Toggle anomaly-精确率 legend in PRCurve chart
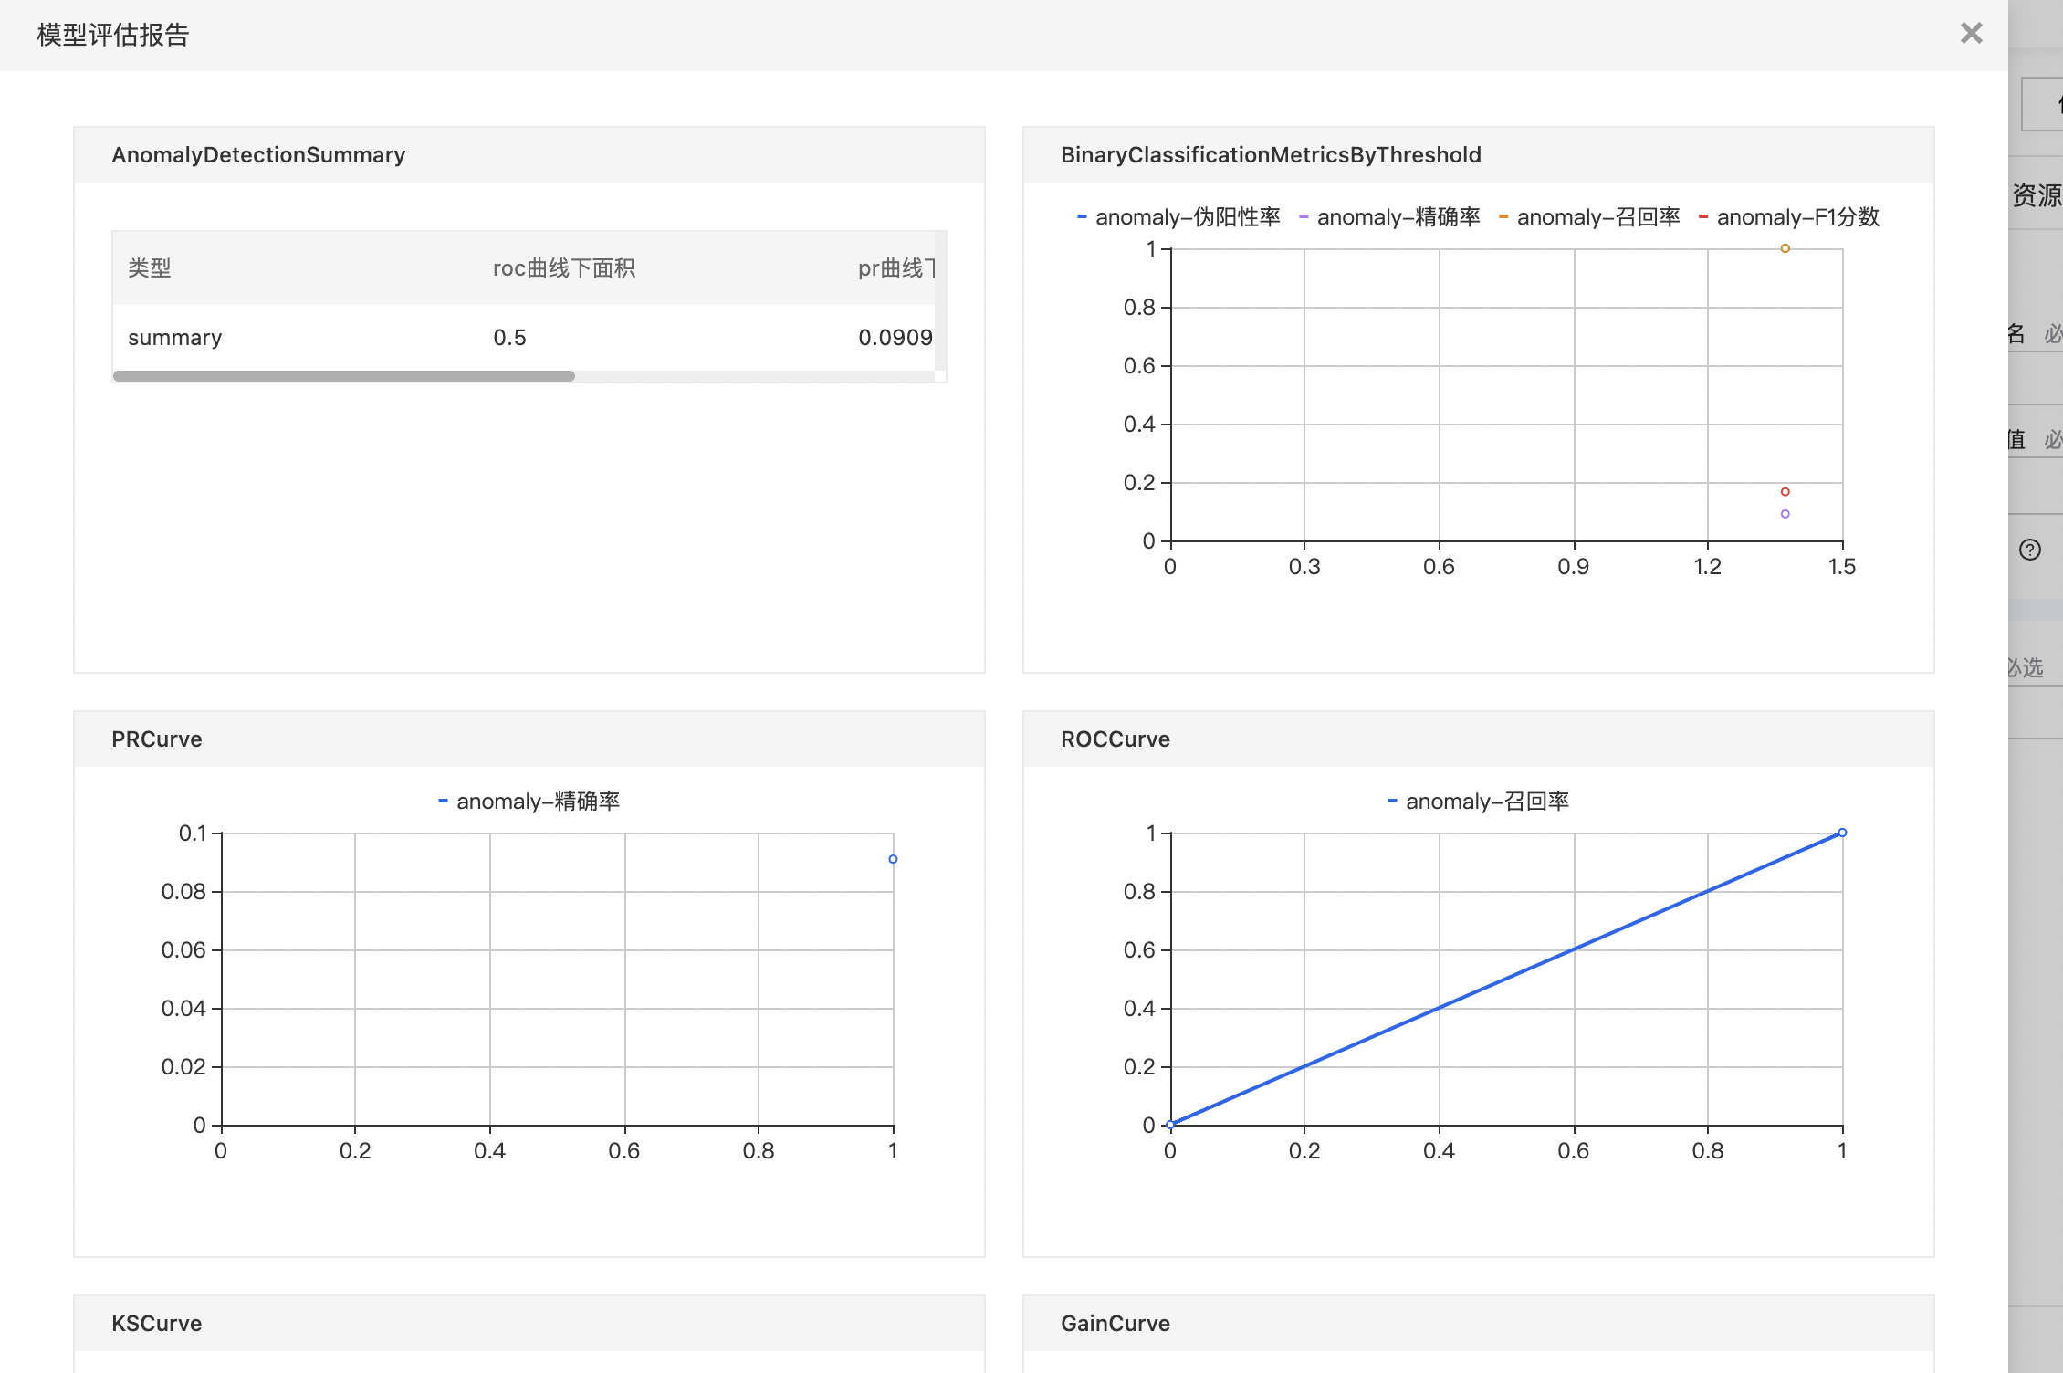Screen dimensions: 2063x1373 [529, 802]
